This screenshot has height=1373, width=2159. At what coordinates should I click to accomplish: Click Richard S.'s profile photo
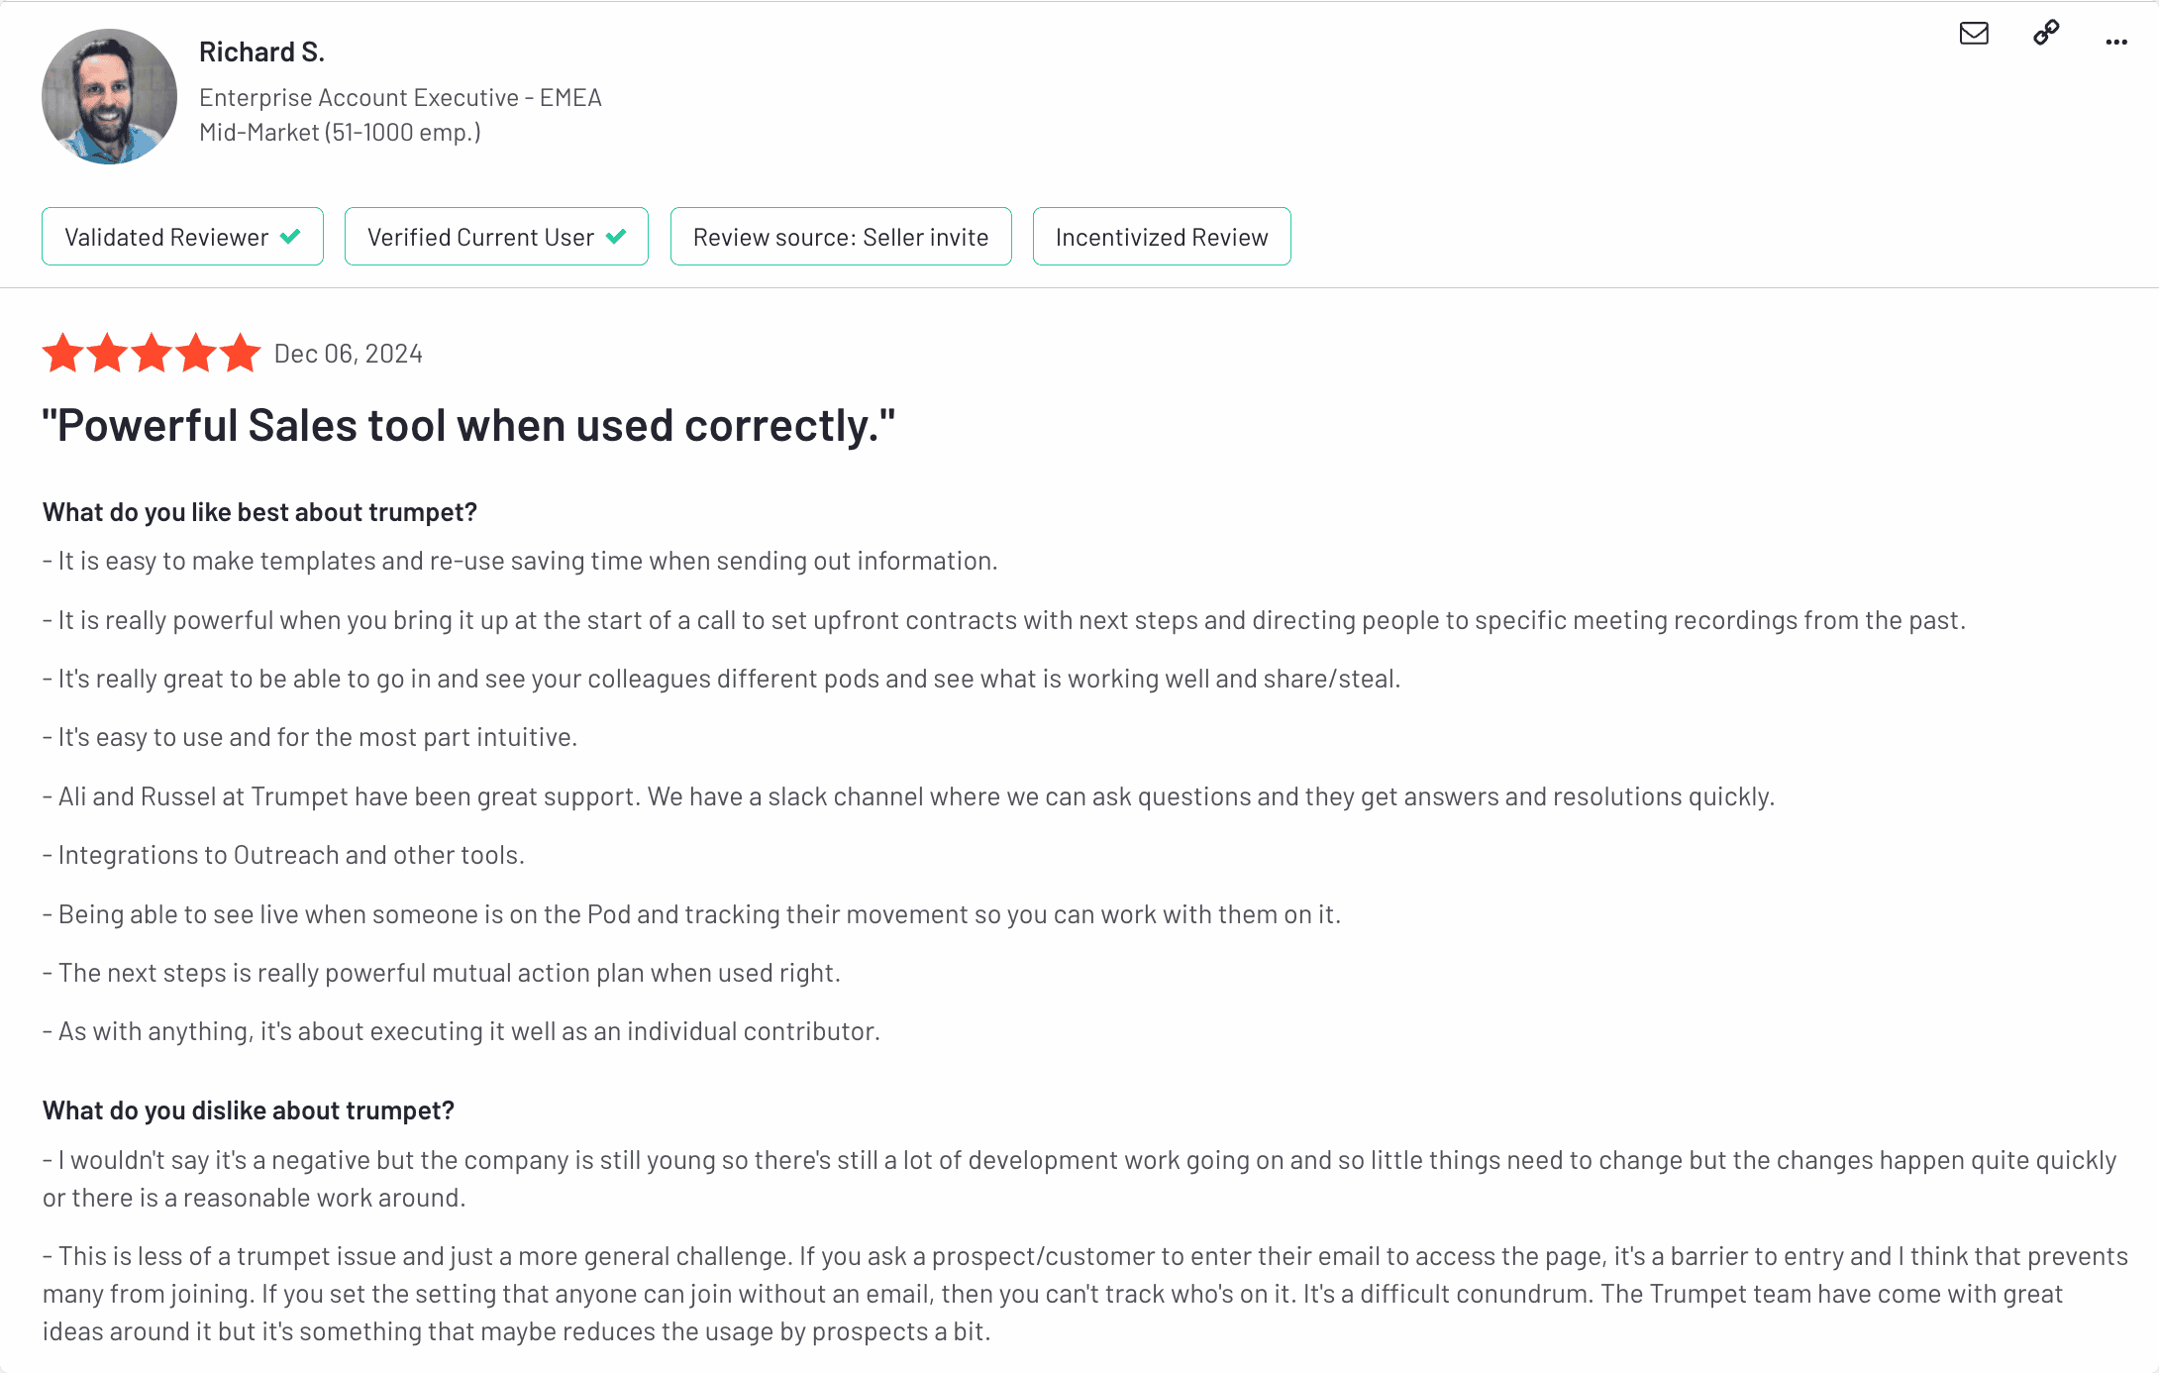[109, 96]
